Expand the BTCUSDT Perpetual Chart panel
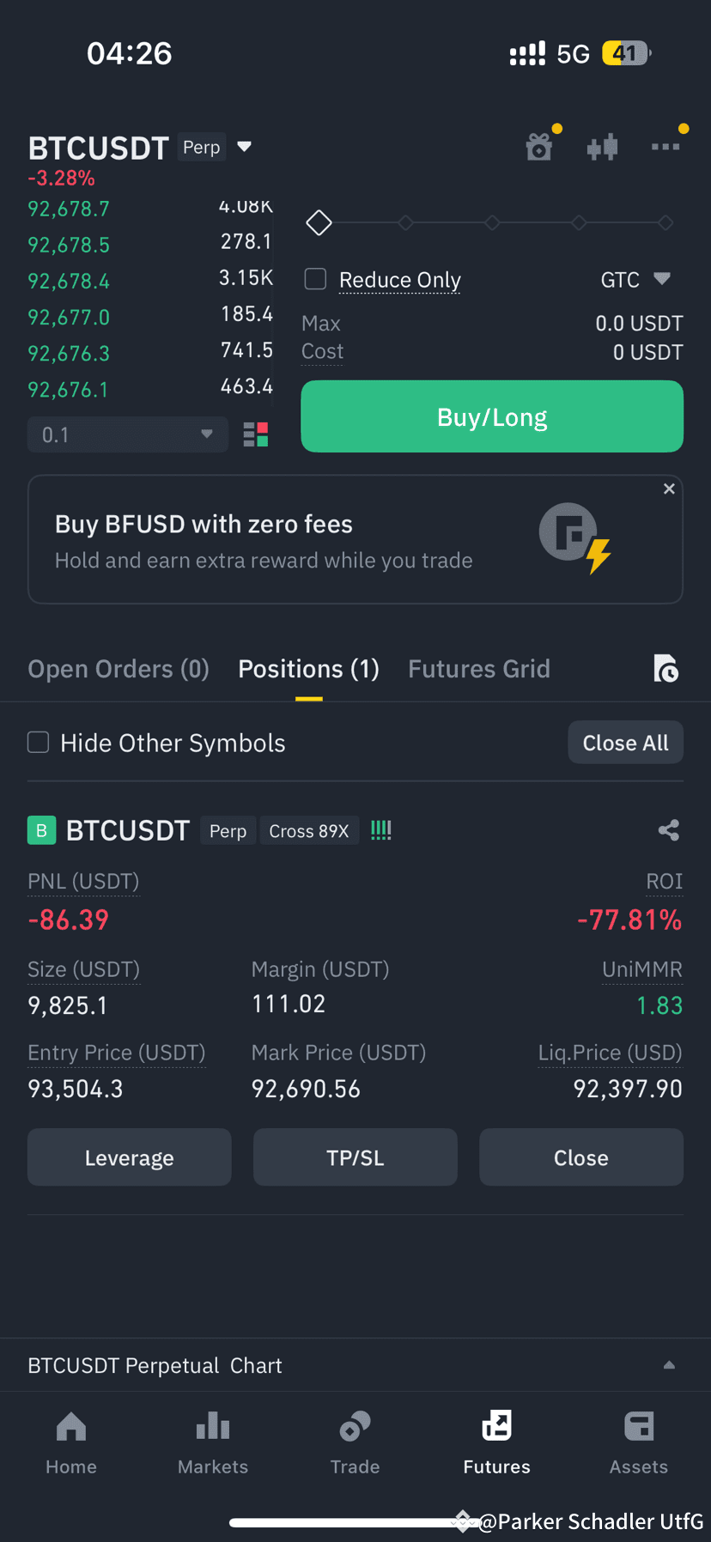711x1542 pixels. (669, 1365)
